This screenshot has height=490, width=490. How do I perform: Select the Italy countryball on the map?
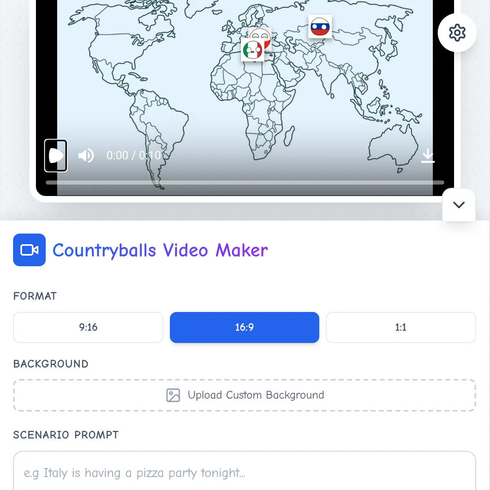(x=252, y=50)
